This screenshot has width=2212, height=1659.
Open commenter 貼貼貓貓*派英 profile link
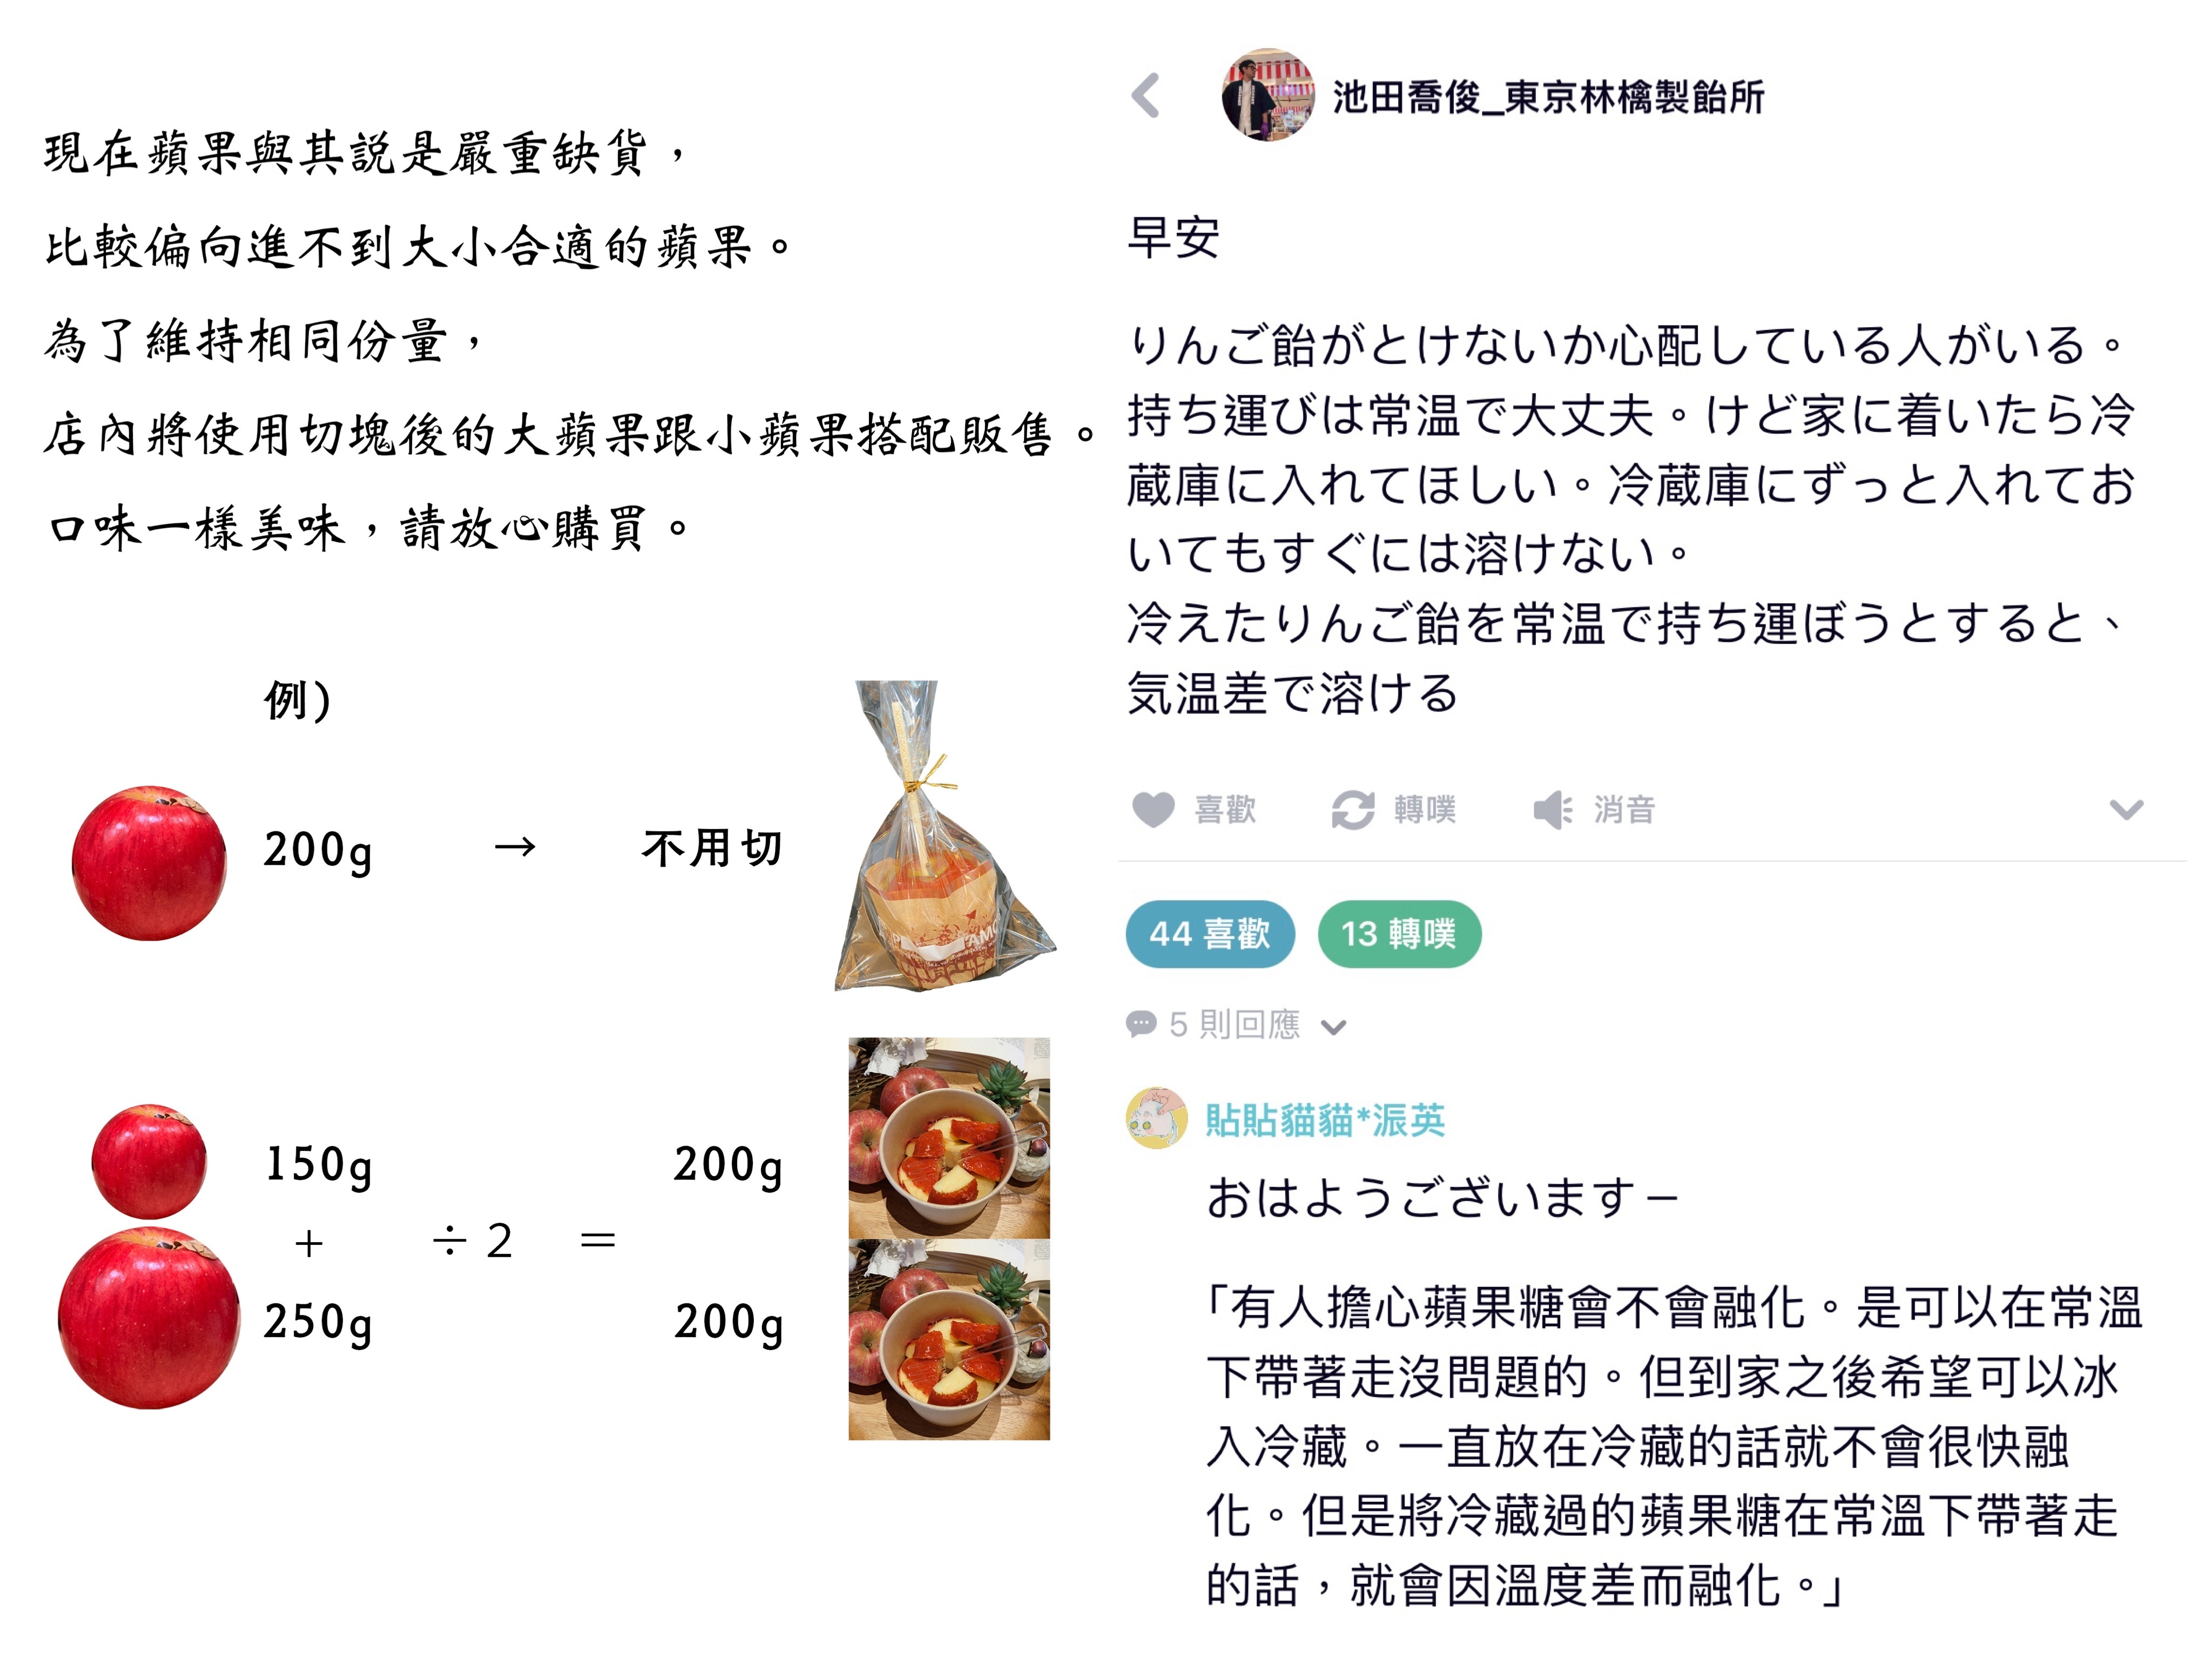pos(1325,1120)
